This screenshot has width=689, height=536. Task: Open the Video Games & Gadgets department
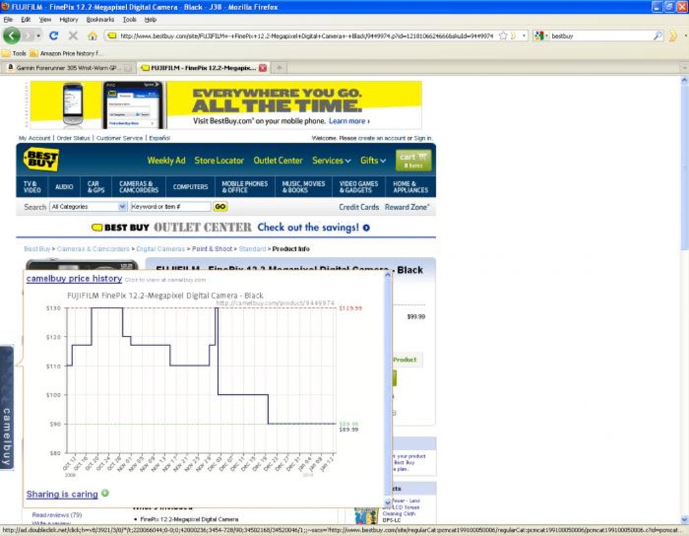pyautogui.click(x=359, y=187)
